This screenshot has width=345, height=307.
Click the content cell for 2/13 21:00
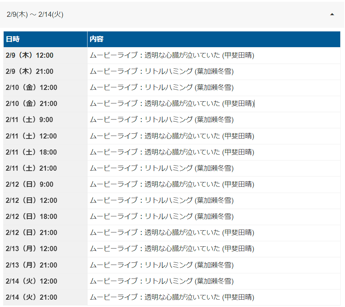(214, 265)
